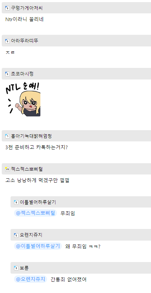Click level badge icon beside 구멍가게아저씨

point(7,8)
